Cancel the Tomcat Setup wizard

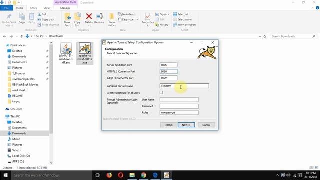[x=206, y=125]
